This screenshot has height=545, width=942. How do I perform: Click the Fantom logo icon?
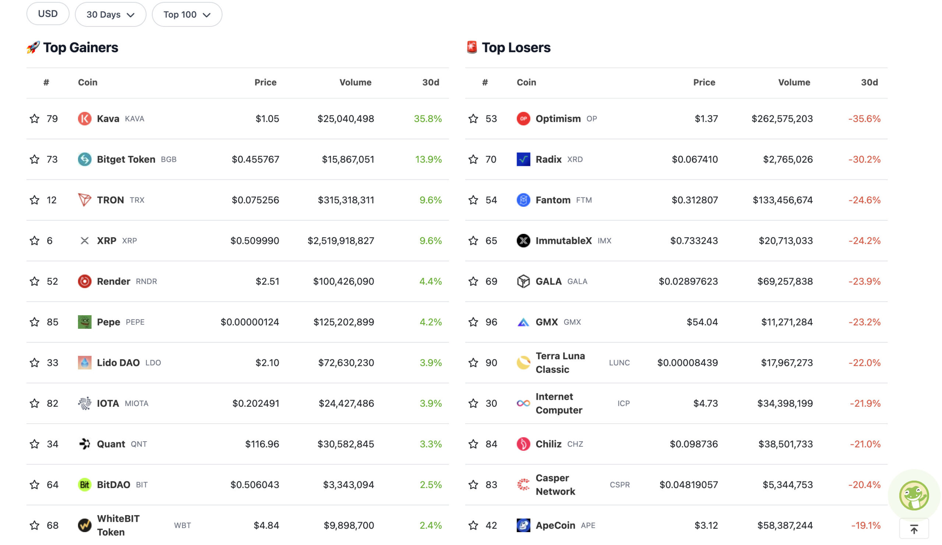(523, 200)
